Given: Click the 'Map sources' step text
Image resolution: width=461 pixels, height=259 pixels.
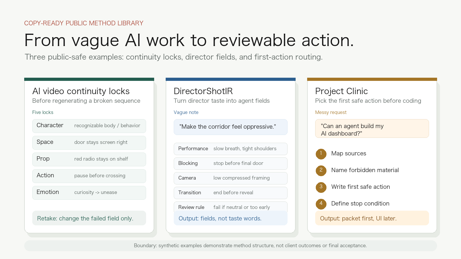Looking at the screenshot, I should pos(349,154).
